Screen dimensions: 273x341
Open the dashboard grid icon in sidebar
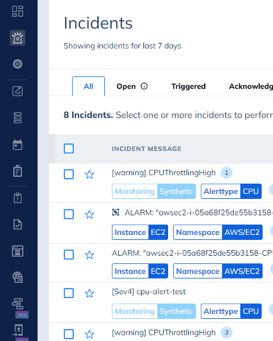point(18,11)
